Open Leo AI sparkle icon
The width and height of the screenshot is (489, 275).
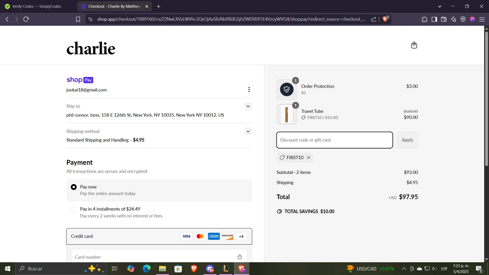[x=453, y=19]
